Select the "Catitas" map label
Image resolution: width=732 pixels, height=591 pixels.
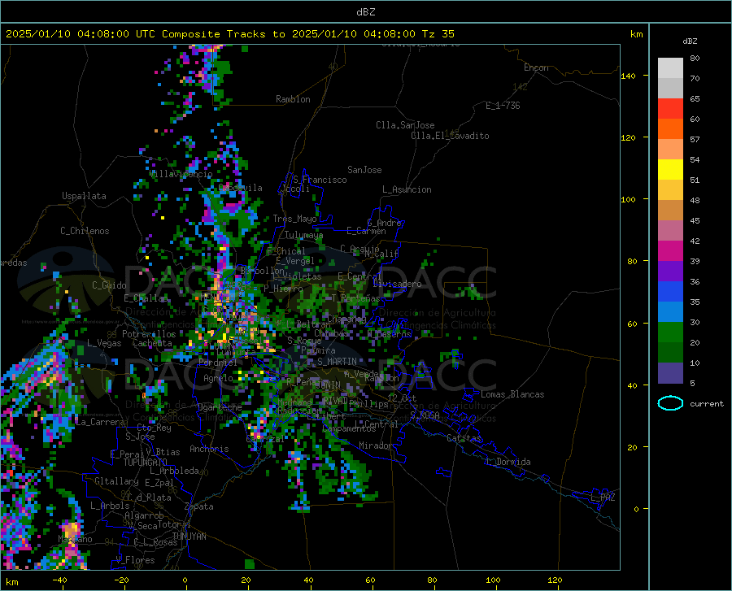(464, 438)
